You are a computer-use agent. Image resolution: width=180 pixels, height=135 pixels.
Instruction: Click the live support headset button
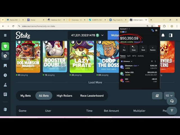tap(172, 101)
